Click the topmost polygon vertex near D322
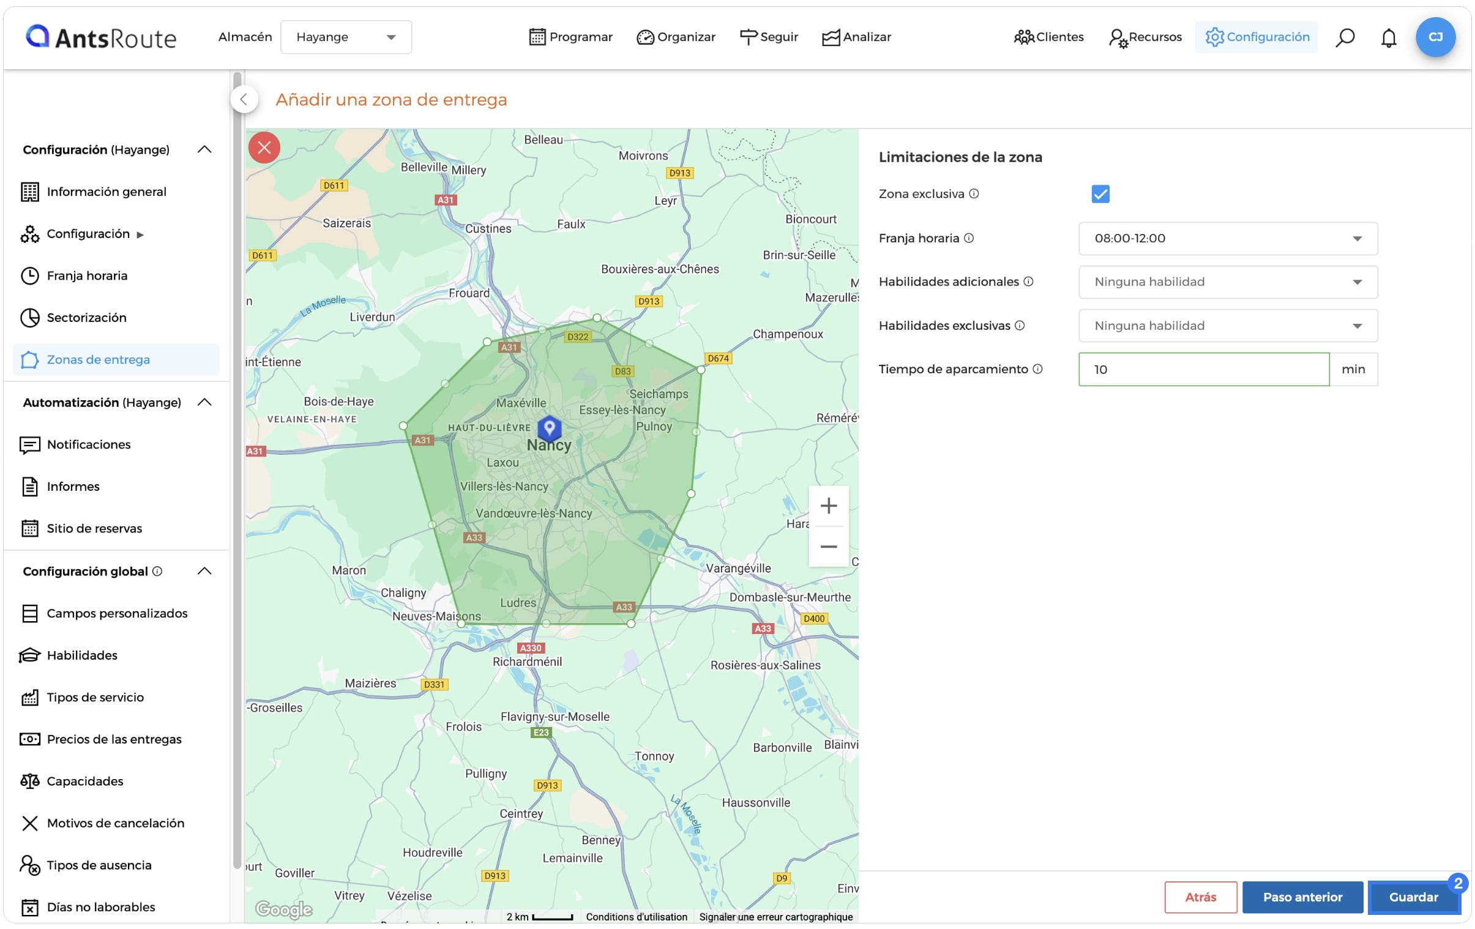Image resolution: width=1475 pixels, height=929 pixels. (597, 318)
